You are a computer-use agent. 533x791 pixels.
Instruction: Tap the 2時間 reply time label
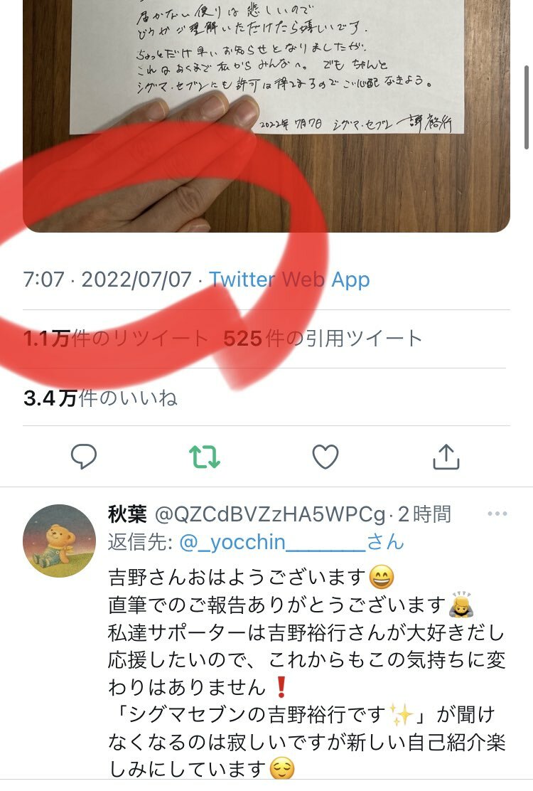(424, 514)
